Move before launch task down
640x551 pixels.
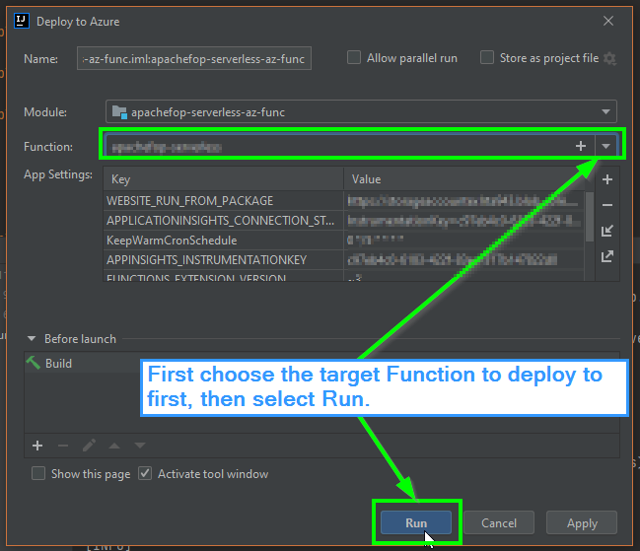tap(140, 446)
